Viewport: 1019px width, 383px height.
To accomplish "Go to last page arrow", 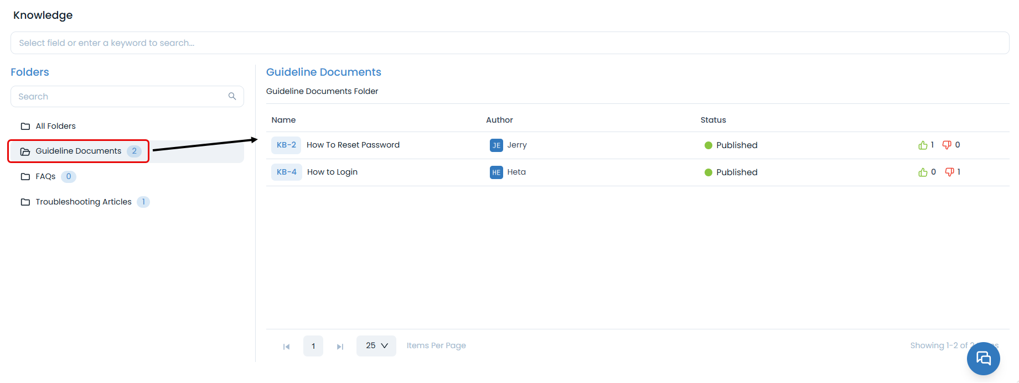I will pyautogui.click(x=340, y=347).
